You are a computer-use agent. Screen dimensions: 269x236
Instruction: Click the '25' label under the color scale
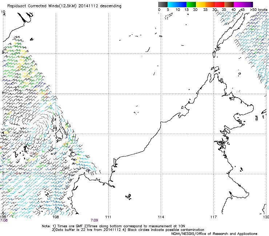click(205, 10)
